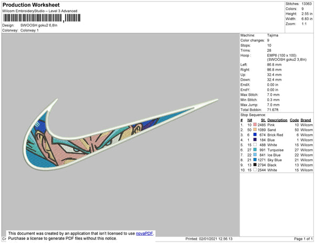Click the 'Production Worksheet' heading
This screenshot has width=315, height=243.
pos(31,5)
